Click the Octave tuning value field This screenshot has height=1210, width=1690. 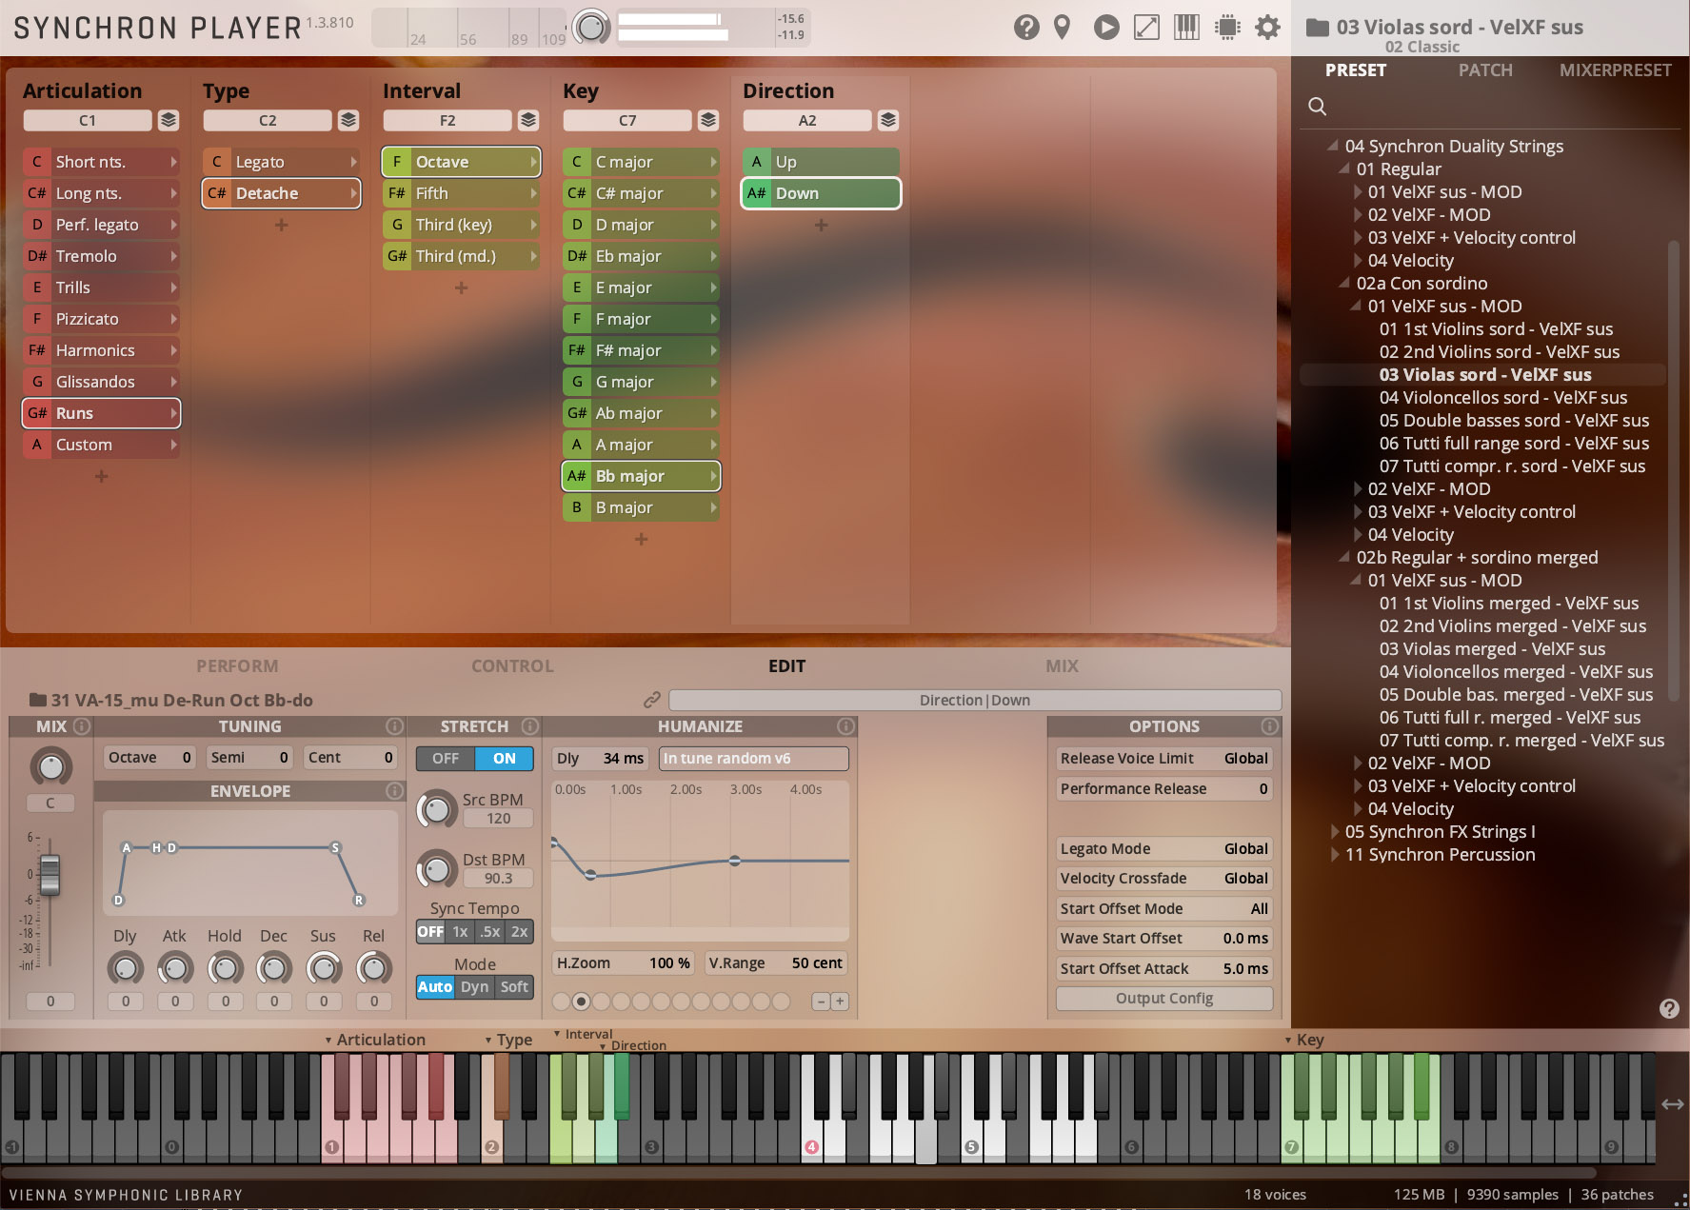[149, 758]
